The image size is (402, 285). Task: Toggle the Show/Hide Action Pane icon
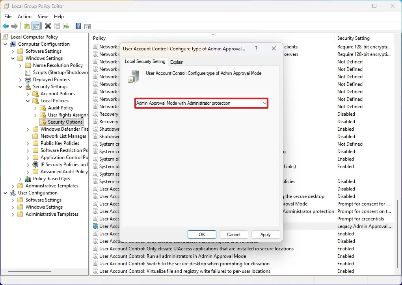(87, 26)
